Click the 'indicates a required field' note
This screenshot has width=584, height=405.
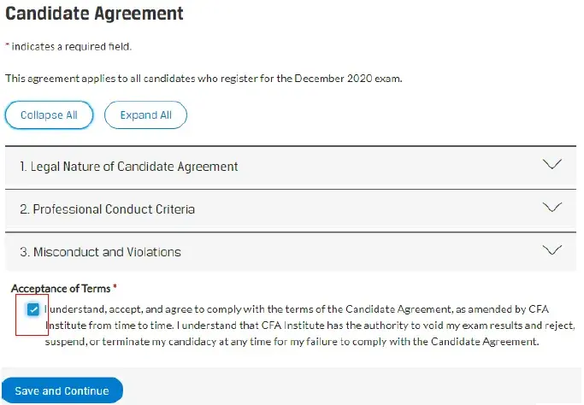(x=71, y=46)
